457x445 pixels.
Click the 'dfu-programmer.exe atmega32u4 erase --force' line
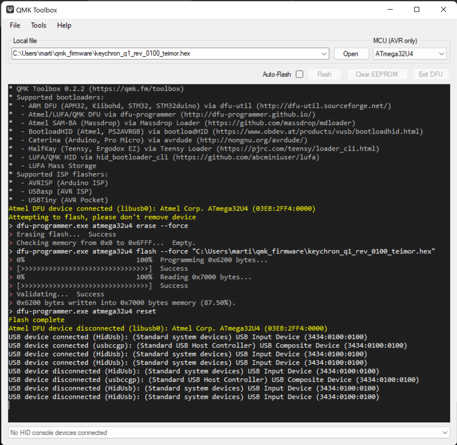[x=98, y=226]
